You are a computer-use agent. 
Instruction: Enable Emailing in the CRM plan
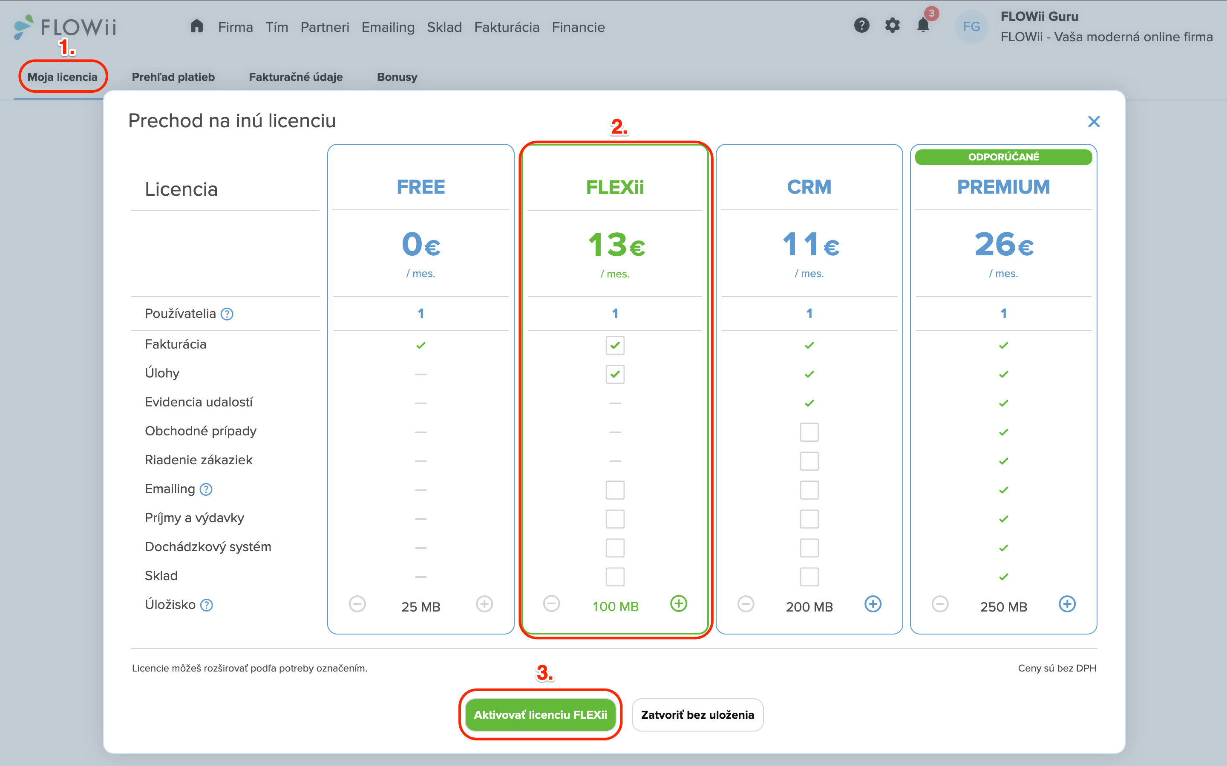click(809, 490)
